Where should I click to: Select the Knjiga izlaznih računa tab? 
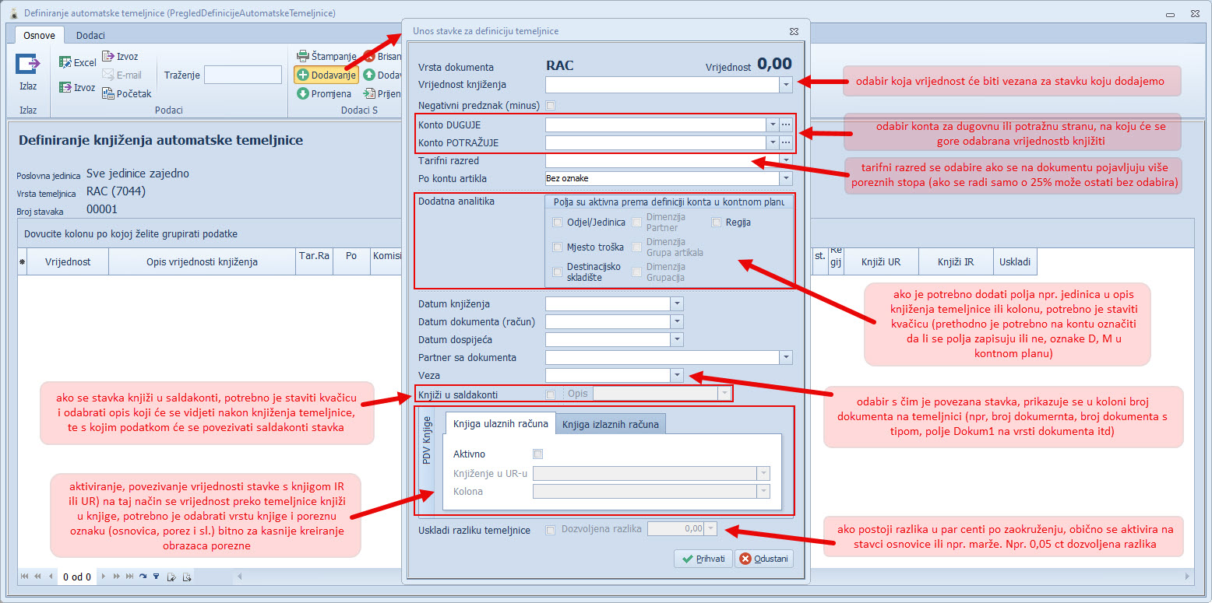tap(610, 424)
